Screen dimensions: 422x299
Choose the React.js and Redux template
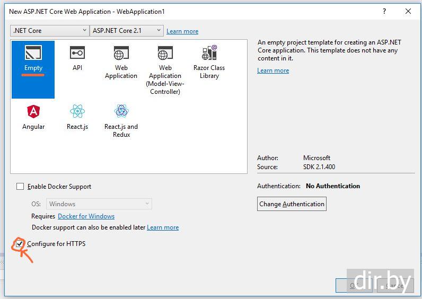pyautogui.click(x=121, y=121)
